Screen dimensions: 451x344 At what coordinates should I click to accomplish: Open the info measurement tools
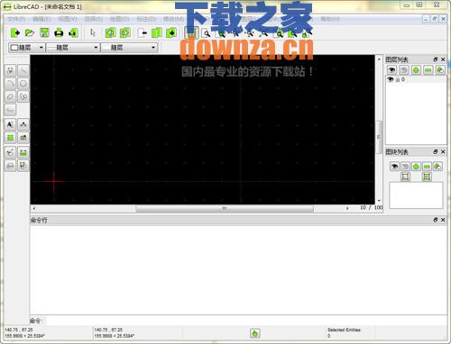[x=23, y=152]
